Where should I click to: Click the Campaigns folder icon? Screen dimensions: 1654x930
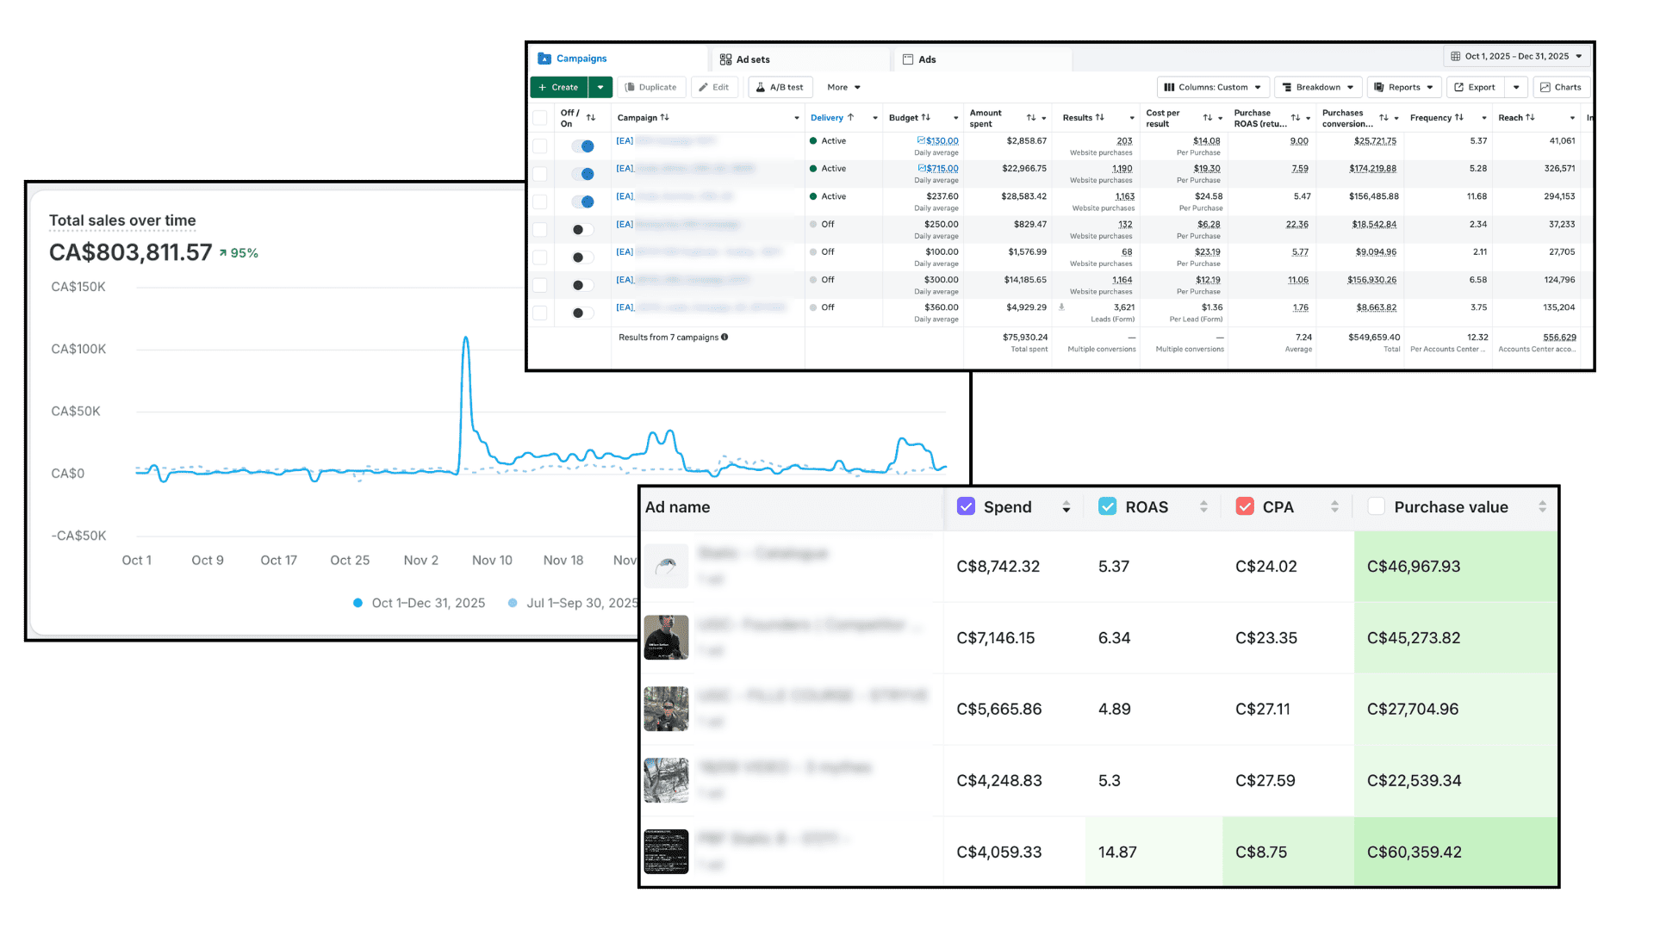click(544, 59)
